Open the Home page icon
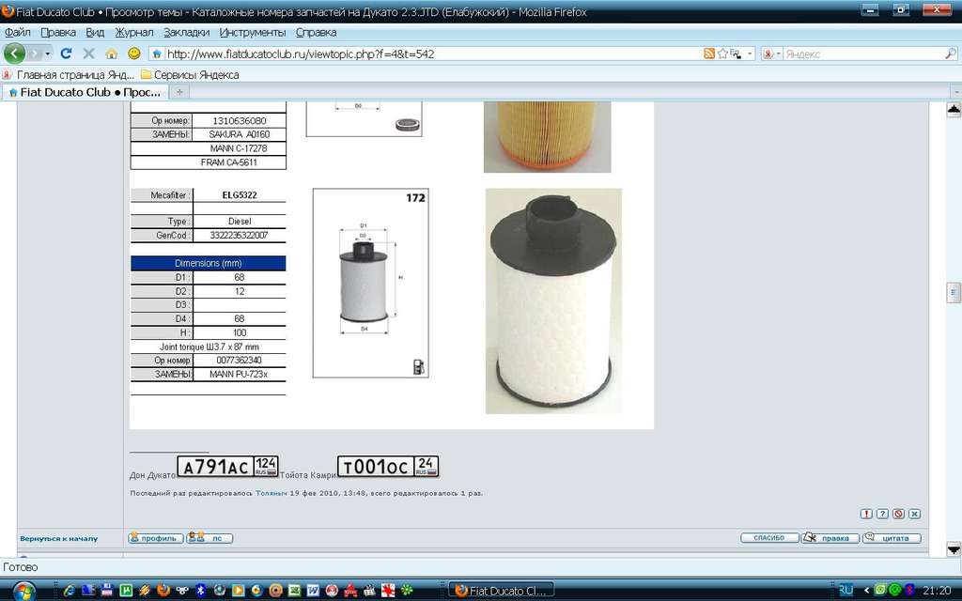The image size is (962, 601). click(112, 54)
